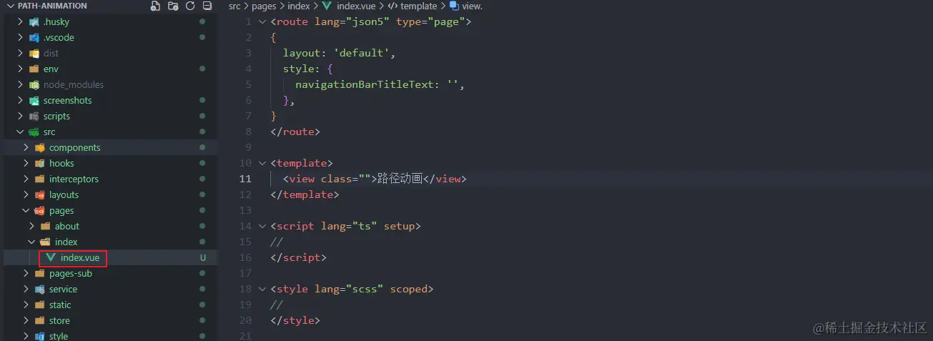933x341 pixels.
Task: Click the src folder icon
Action: [x=34, y=132]
